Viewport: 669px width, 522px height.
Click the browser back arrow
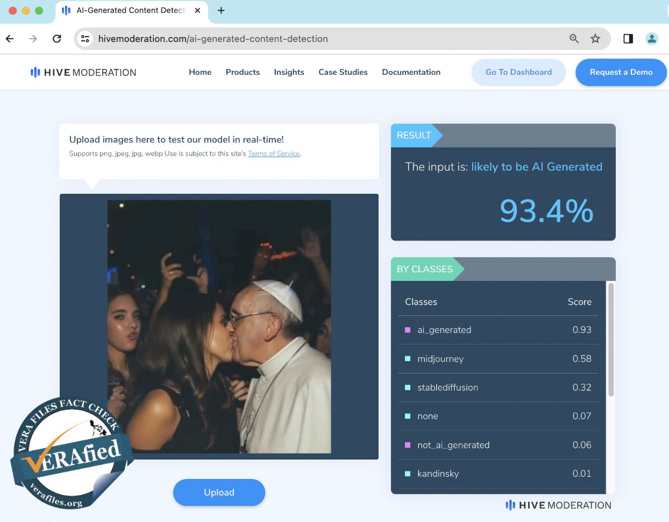pos(11,39)
